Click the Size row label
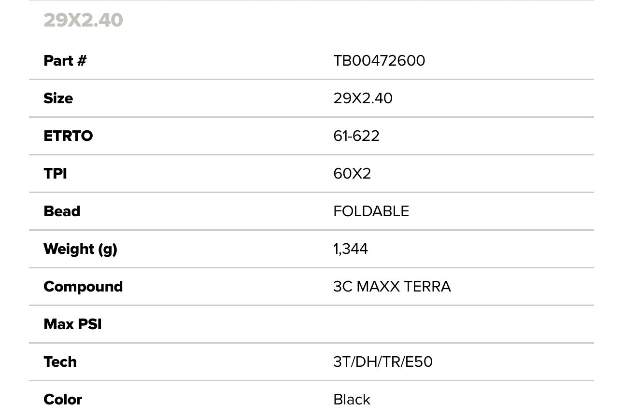 (58, 98)
